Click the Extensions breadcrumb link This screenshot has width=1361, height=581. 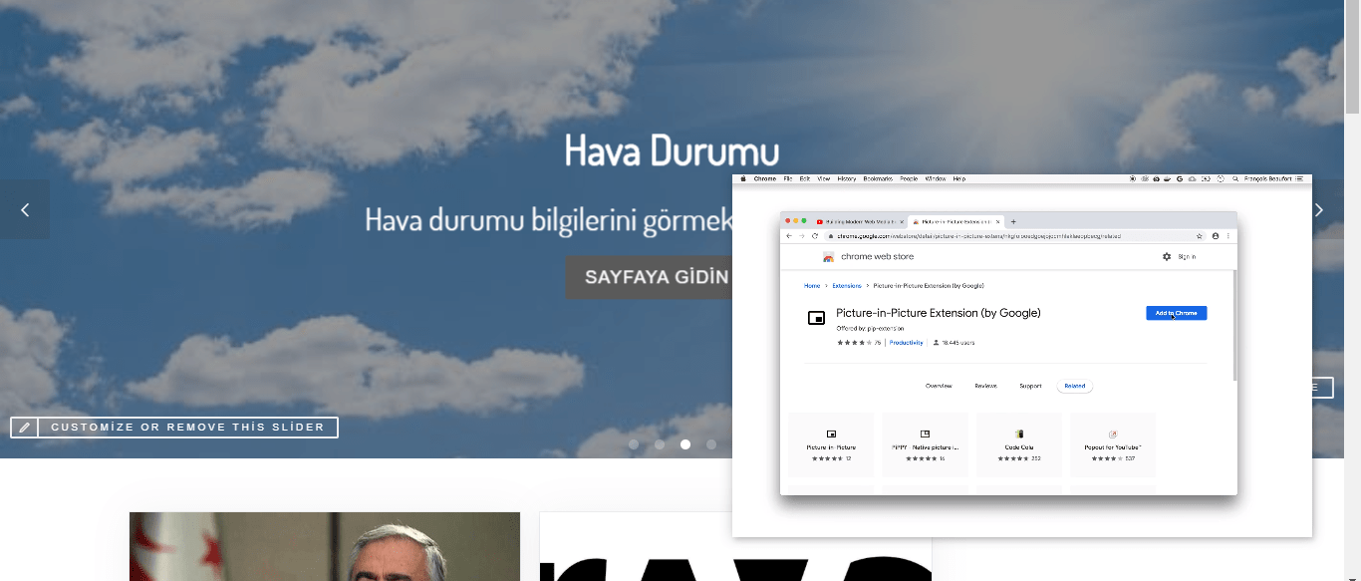click(x=847, y=286)
